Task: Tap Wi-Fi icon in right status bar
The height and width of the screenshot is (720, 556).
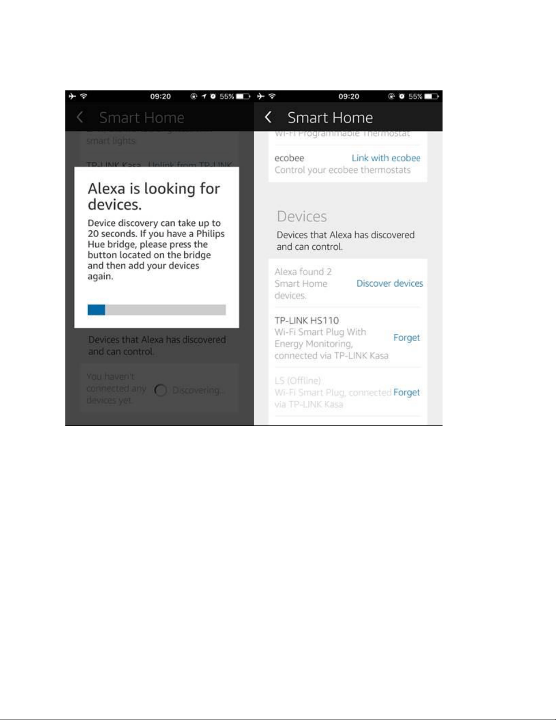Action: coord(272,96)
